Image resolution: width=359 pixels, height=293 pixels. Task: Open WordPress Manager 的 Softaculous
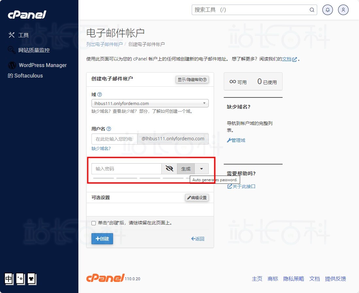pyautogui.click(x=37, y=70)
